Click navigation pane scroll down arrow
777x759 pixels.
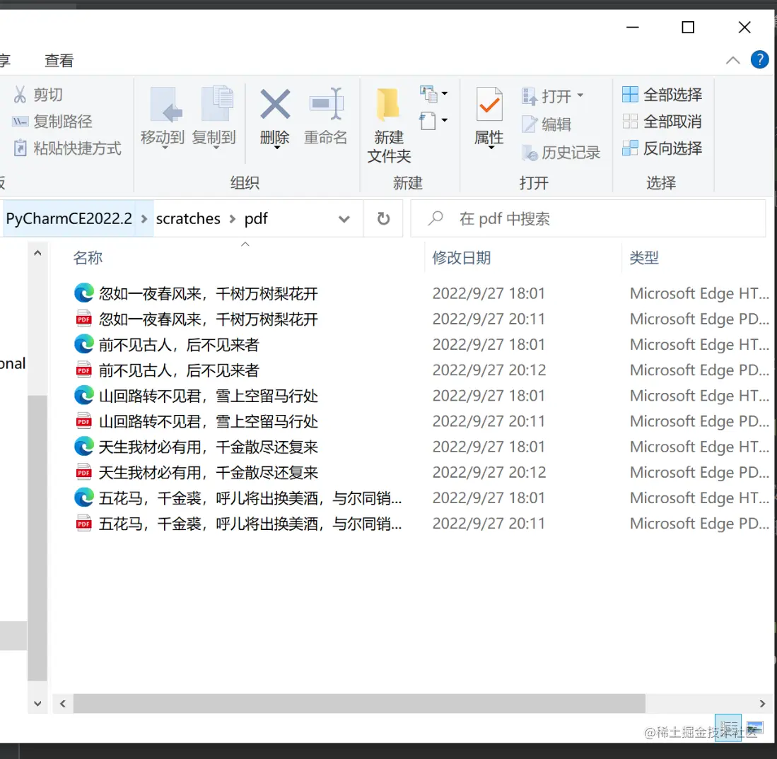(x=37, y=703)
